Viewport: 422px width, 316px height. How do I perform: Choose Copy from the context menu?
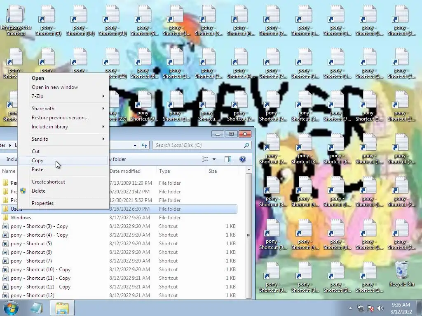pyautogui.click(x=38, y=160)
